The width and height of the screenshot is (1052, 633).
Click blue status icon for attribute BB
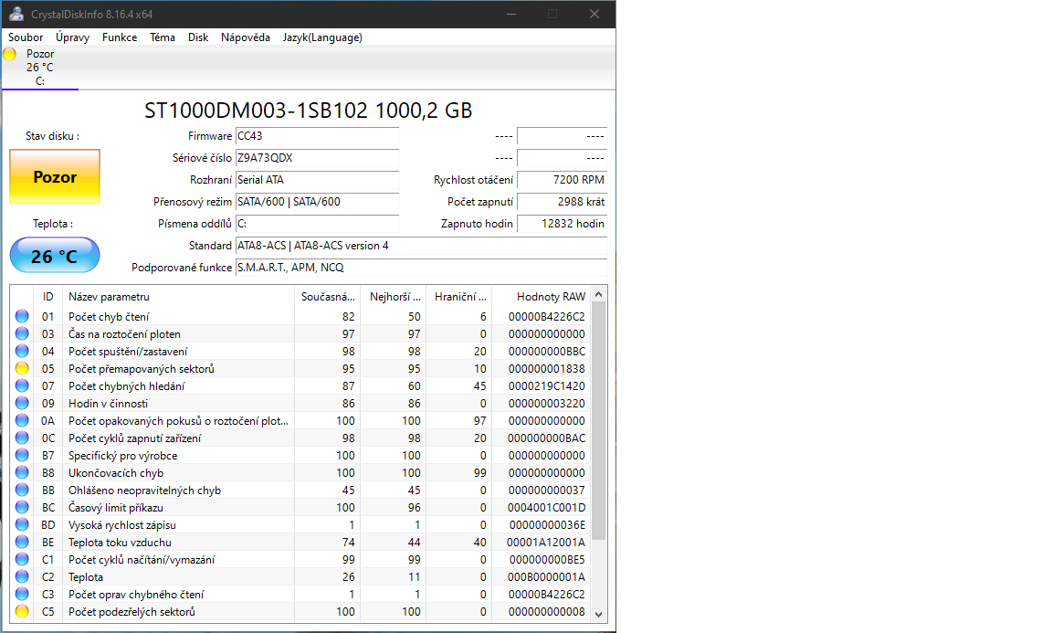click(x=22, y=491)
